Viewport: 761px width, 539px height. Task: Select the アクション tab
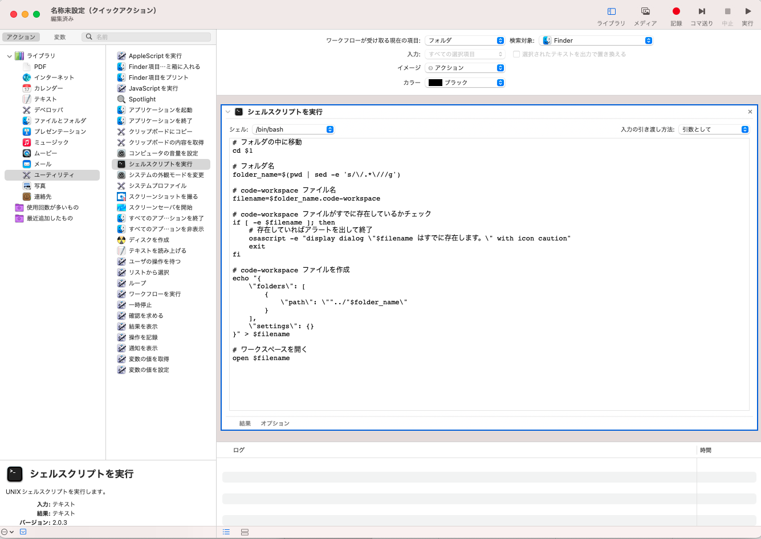(x=21, y=36)
